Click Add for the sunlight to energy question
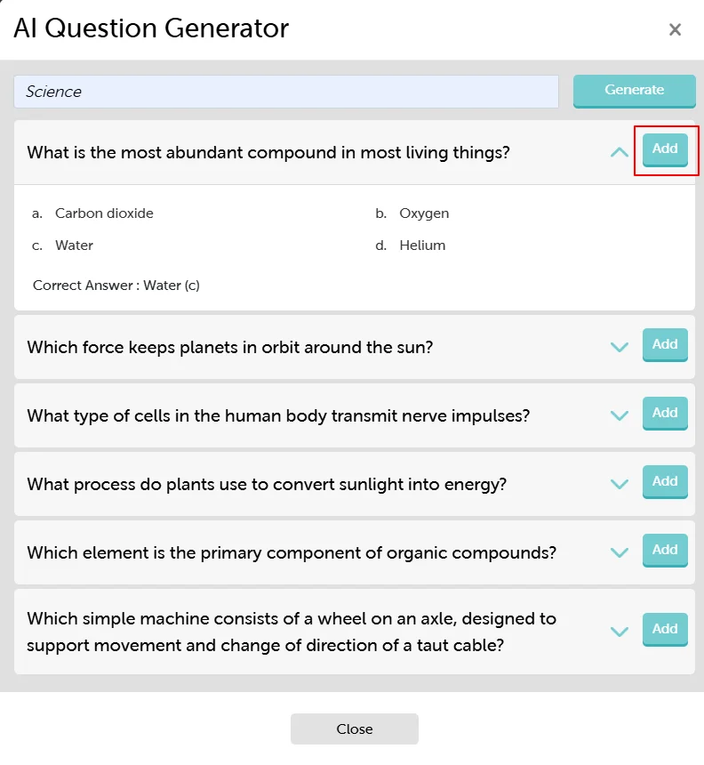 [665, 481]
